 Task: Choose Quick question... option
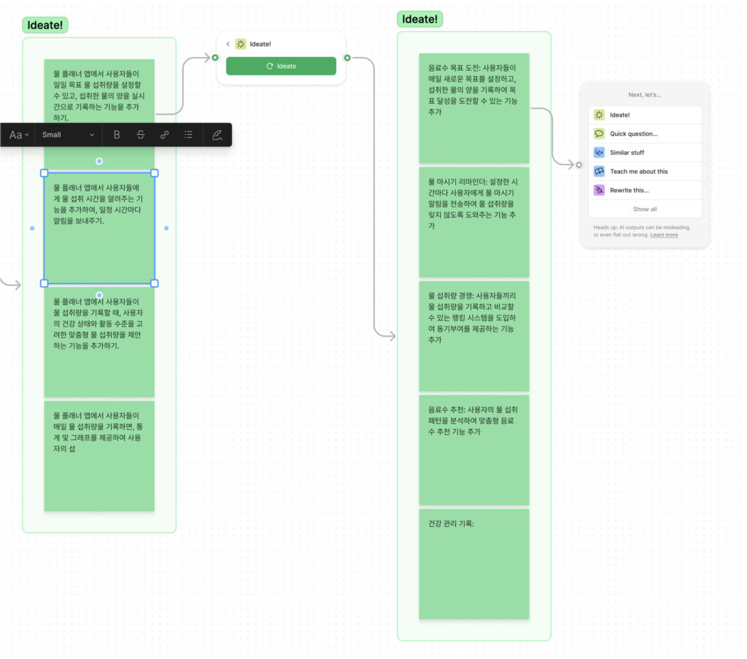(x=645, y=134)
